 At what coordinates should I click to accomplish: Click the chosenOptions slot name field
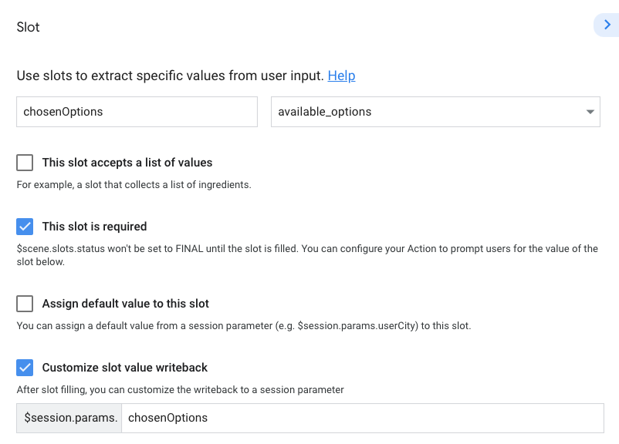pos(137,112)
